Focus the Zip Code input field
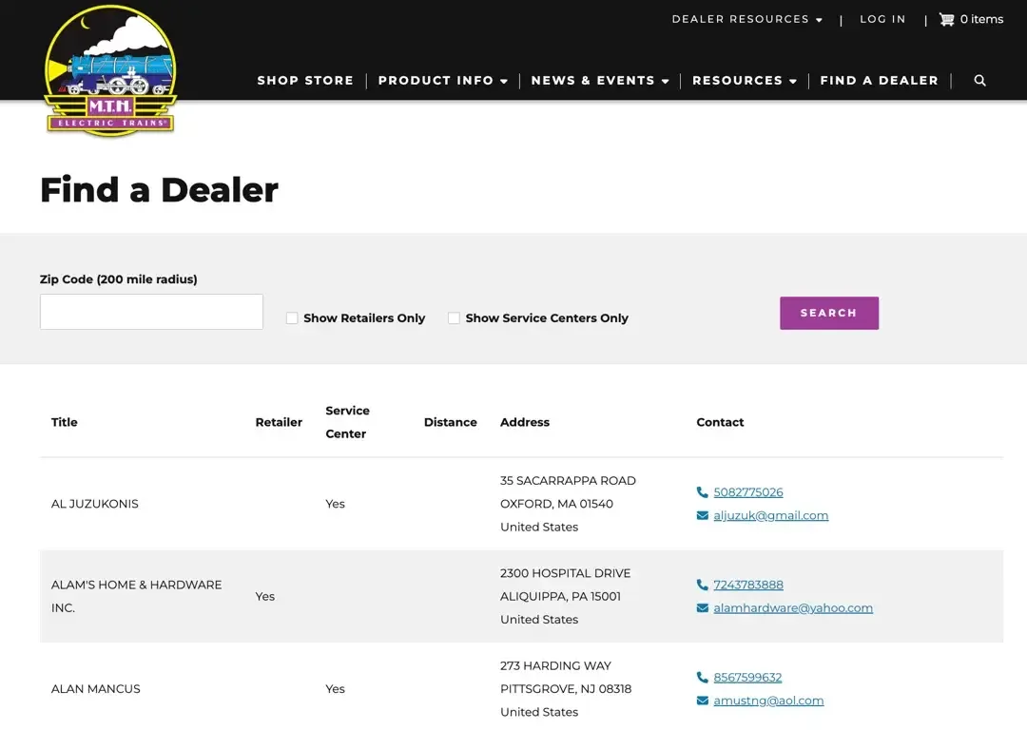The width and height of the screenshot is (1027, 730). coord(151,312)
